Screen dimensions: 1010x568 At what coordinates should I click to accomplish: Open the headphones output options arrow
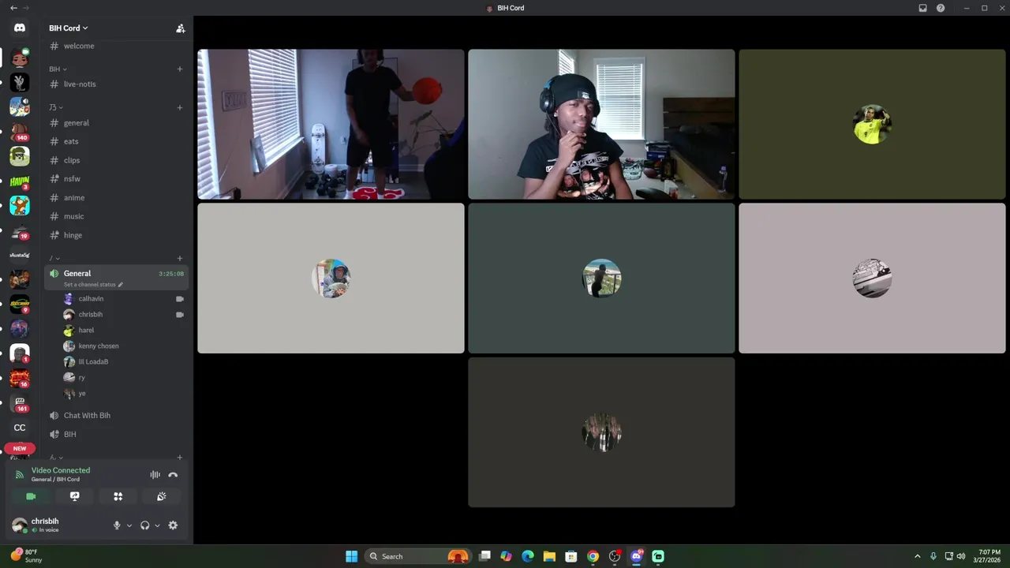pyautogui.click(x=157, y=525)
